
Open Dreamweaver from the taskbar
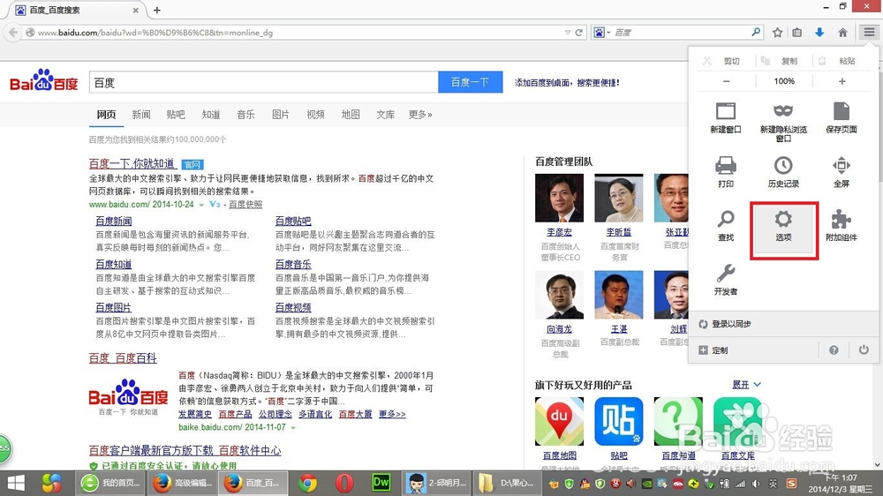point(381,483)
